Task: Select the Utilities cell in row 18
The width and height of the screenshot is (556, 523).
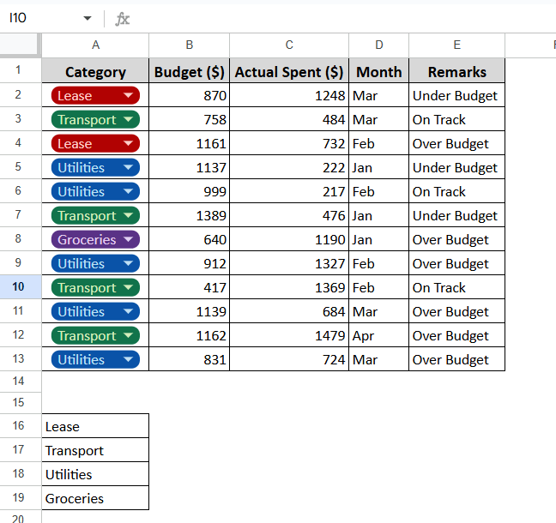Action: point(95,474)
